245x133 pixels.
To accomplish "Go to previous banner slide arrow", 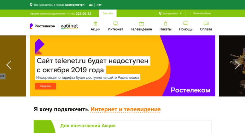I will click(x=9, y=65).
